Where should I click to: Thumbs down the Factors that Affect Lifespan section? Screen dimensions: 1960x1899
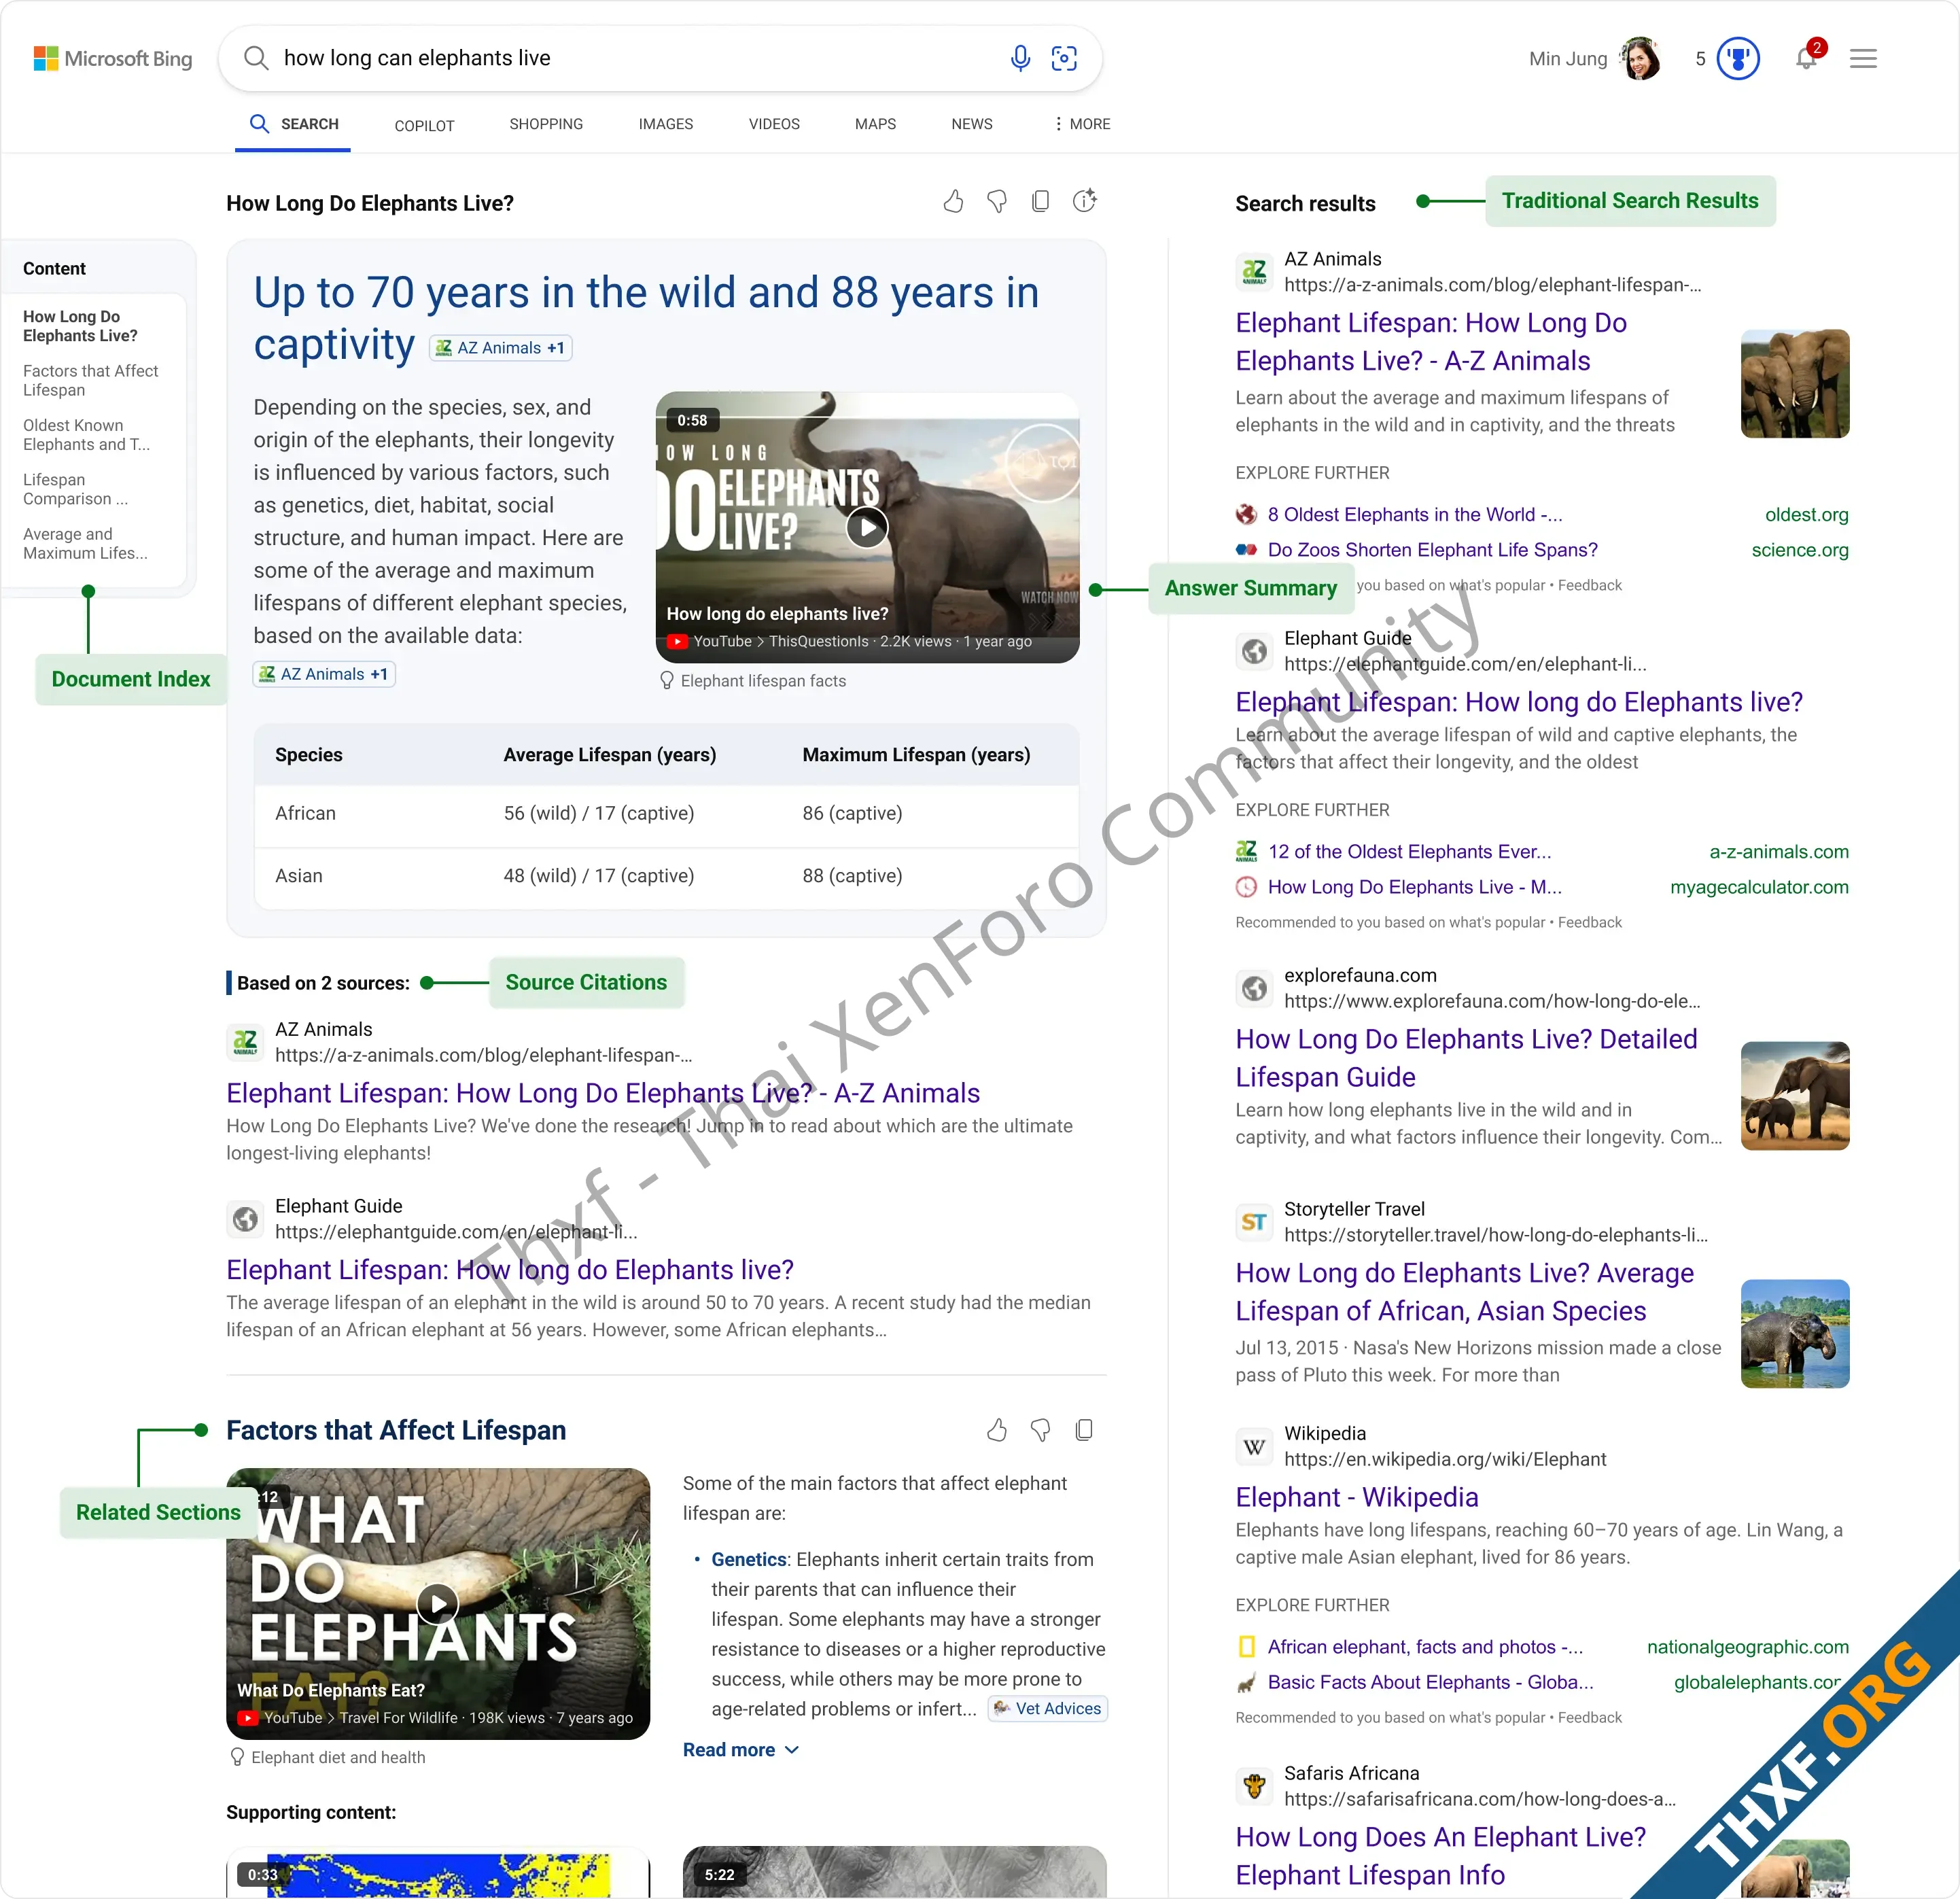click(x=1040, y=1430)
